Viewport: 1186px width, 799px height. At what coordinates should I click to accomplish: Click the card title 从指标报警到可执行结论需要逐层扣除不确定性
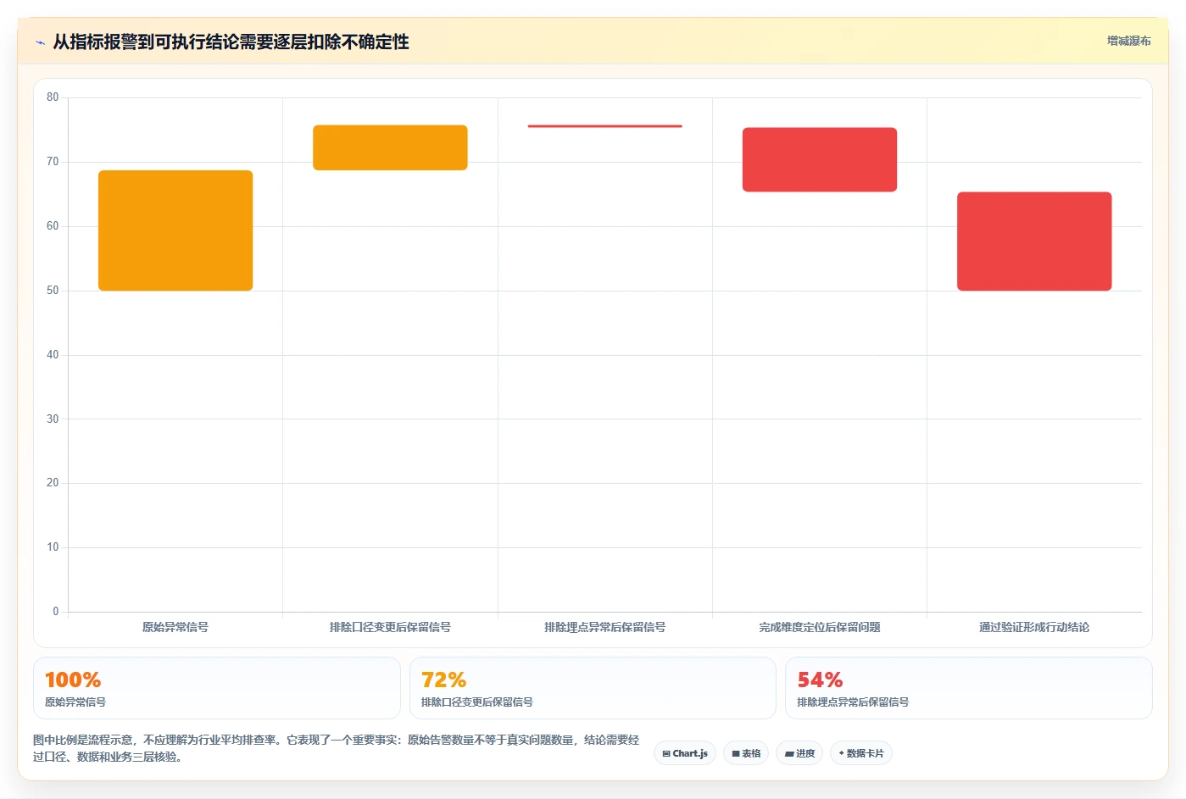231,42
